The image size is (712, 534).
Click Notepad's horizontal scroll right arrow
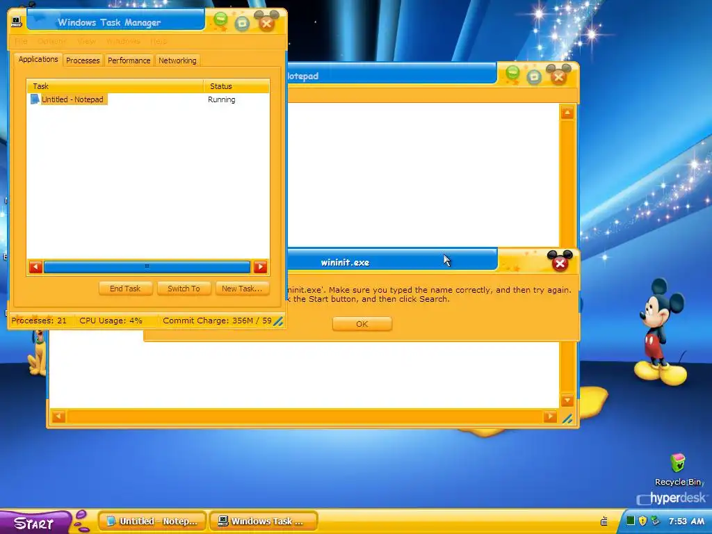[550, 416]
